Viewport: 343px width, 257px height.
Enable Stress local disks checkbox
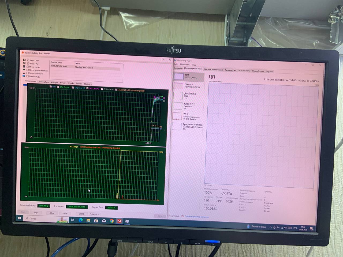(27, 73)
